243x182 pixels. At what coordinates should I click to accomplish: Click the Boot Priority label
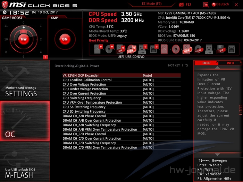click(x=99, y=41)
